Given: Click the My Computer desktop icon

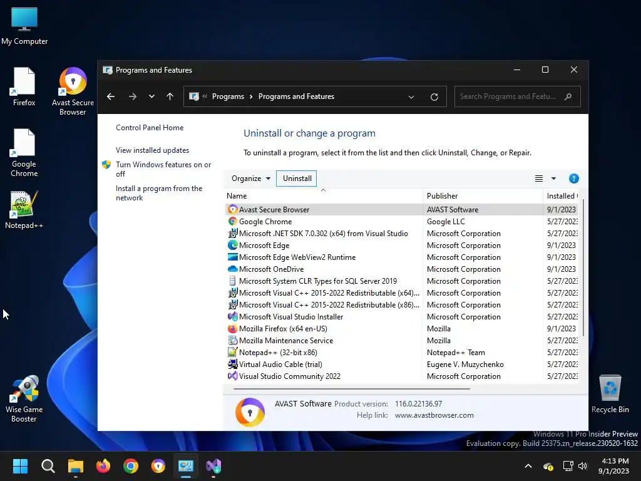Looking at the screenshot, I should pyautogui.click(x=24, y=26).
